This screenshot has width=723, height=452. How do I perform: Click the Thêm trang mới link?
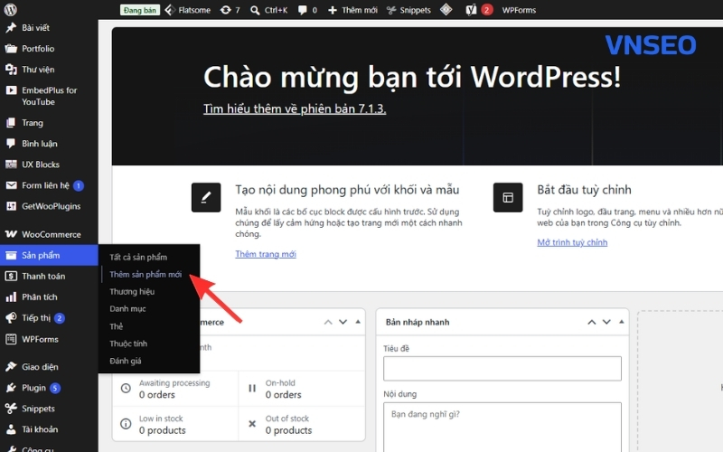[266, 254]
